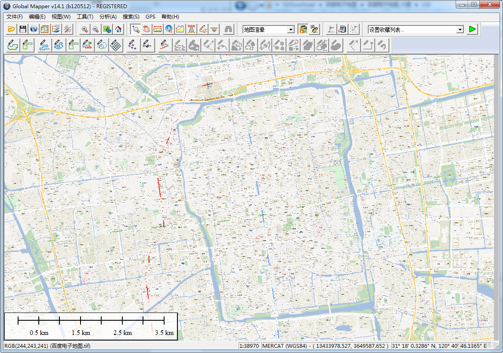
Task: Click the Save workspace floppy disk icon
Action: click(x=23, y=29)
